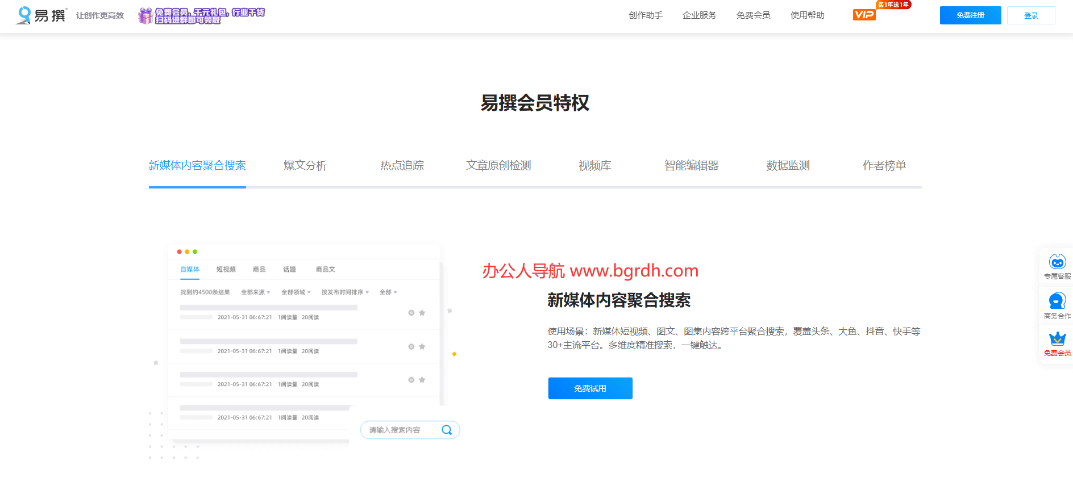Open 企业服务 in top navigation
This screenshot has width=1073, height=482.
(x=700, y=15)
